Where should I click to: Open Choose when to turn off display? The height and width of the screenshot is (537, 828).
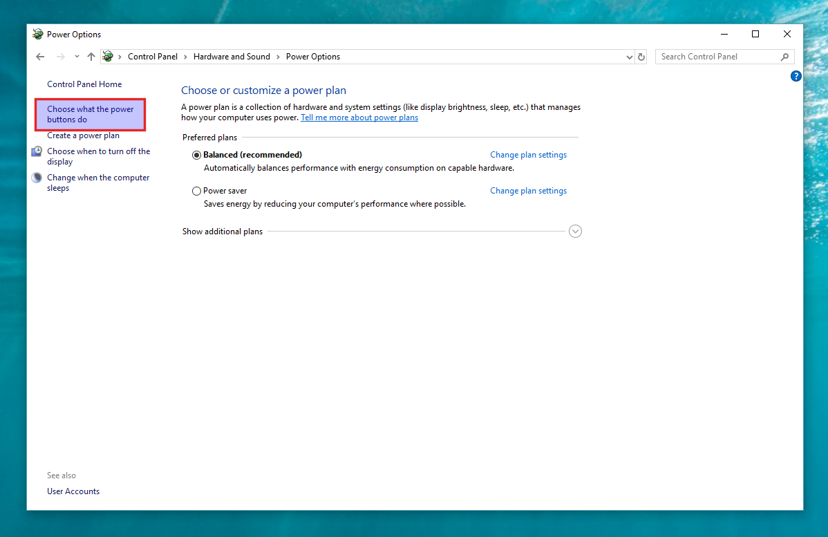[x=99, y=156]
